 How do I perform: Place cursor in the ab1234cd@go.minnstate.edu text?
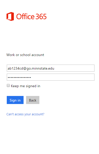[31, 68]
